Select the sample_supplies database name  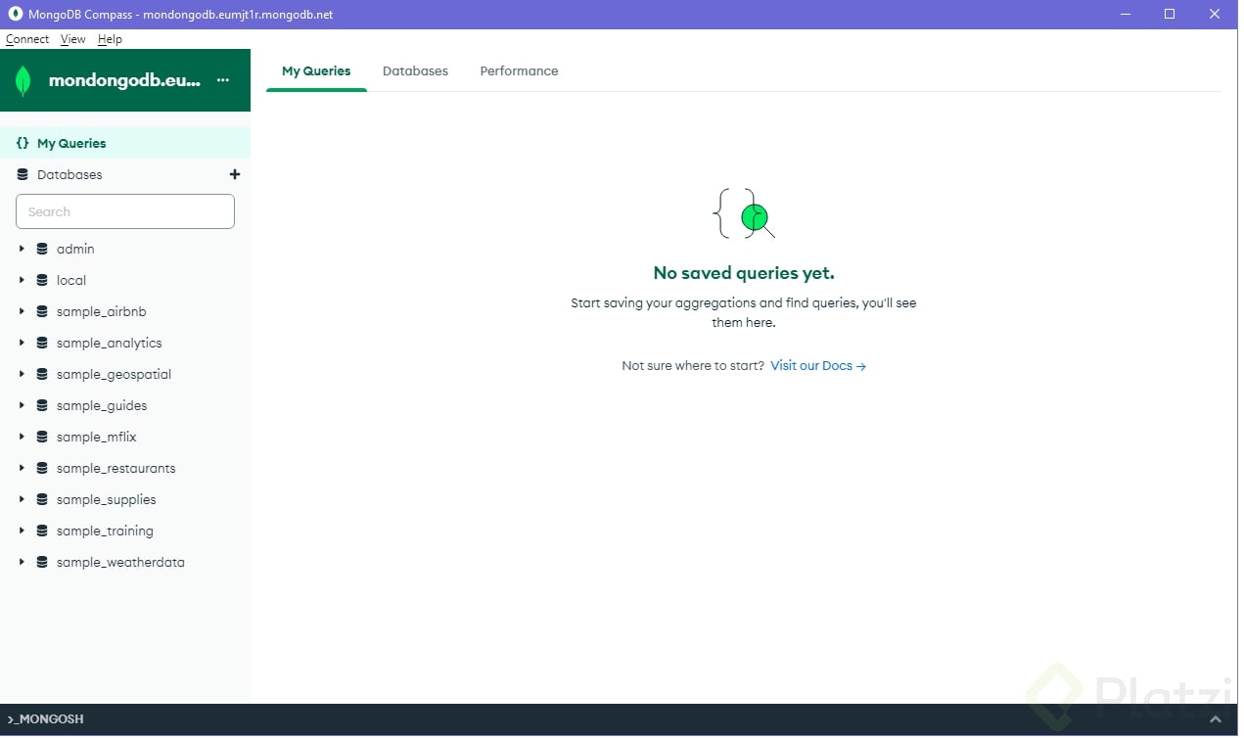107,499
